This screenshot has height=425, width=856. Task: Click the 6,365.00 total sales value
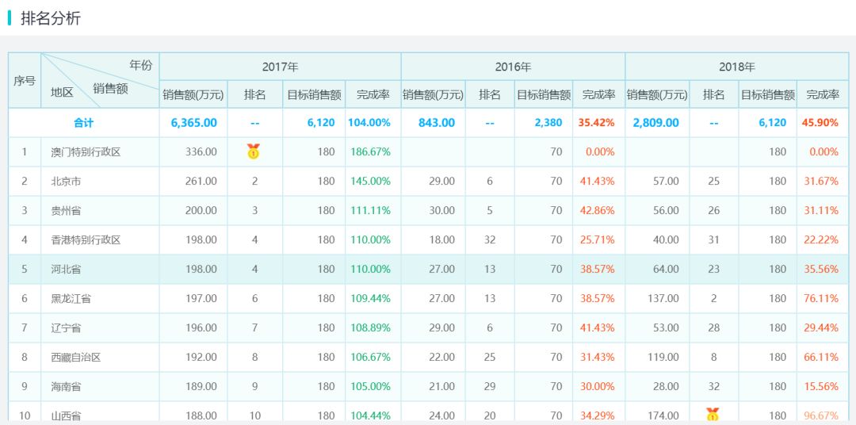(193, 123)
